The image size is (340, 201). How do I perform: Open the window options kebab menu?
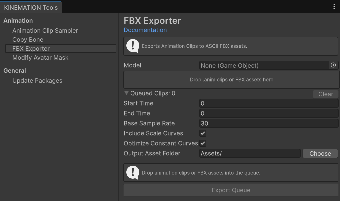(334, 7)
